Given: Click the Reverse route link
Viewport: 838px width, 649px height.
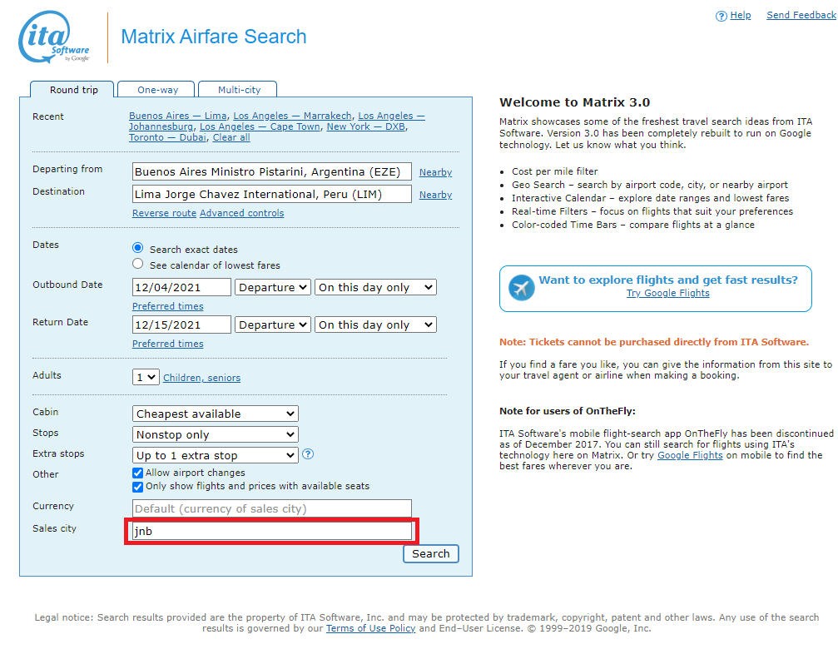Looking at the screenshot, I should 164,213.
